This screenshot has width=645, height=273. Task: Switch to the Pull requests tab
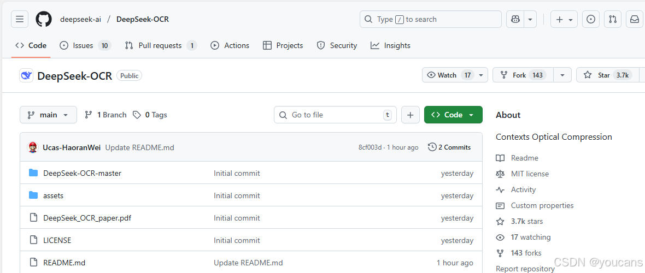coord(161,46)
